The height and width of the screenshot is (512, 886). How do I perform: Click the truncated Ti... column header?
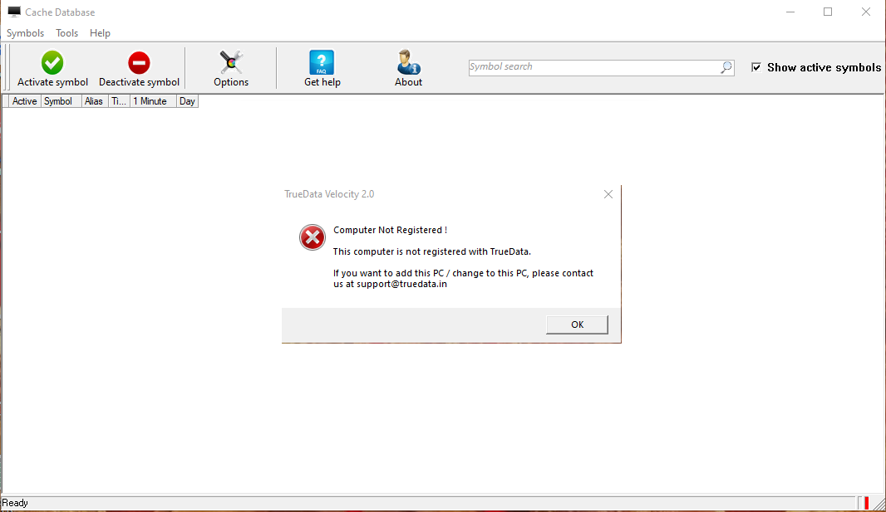119,101
